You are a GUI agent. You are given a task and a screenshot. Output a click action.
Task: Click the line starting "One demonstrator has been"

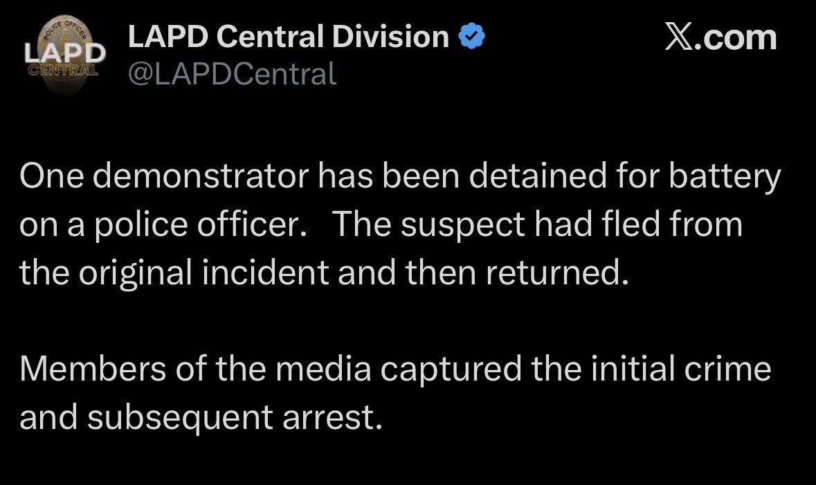399,177
